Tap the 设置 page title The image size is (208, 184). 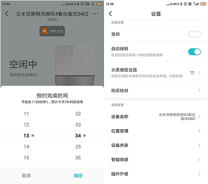pyautogui.click(x=156, y=14)
